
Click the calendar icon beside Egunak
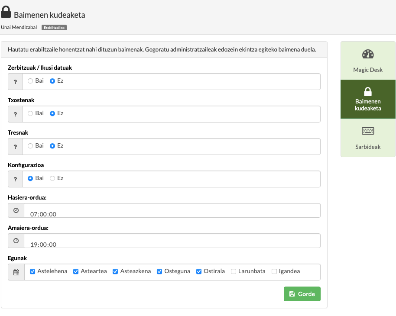16,272
